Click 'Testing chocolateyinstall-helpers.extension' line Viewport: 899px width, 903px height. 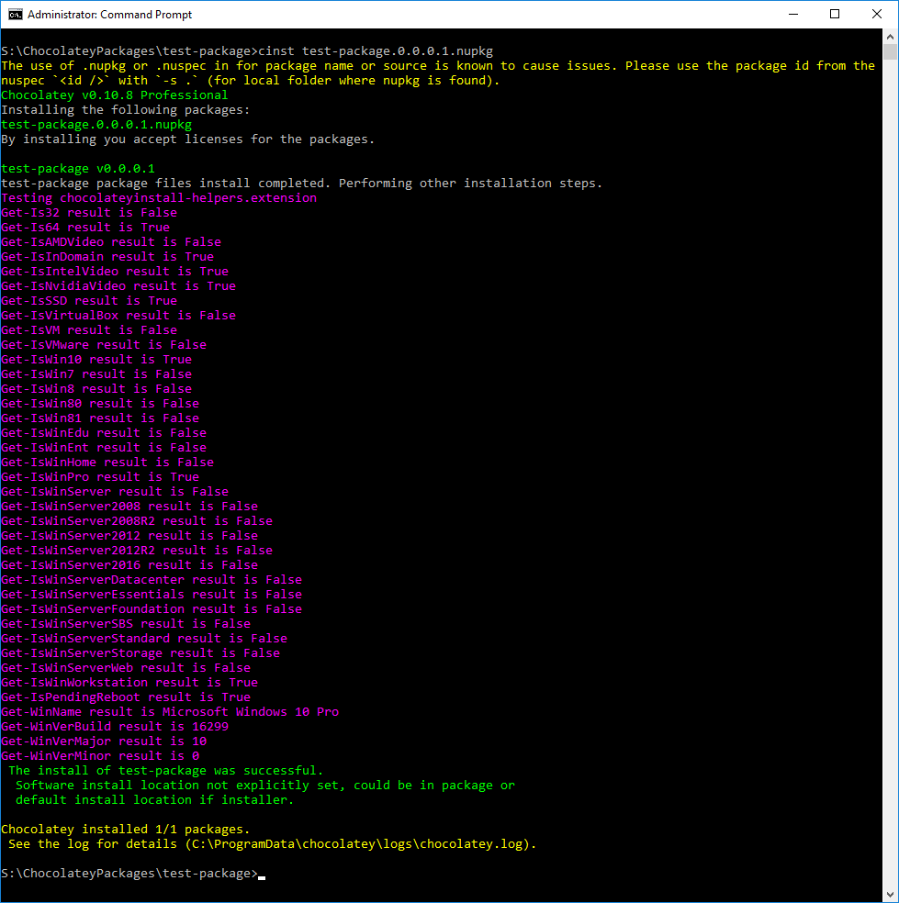159,198
